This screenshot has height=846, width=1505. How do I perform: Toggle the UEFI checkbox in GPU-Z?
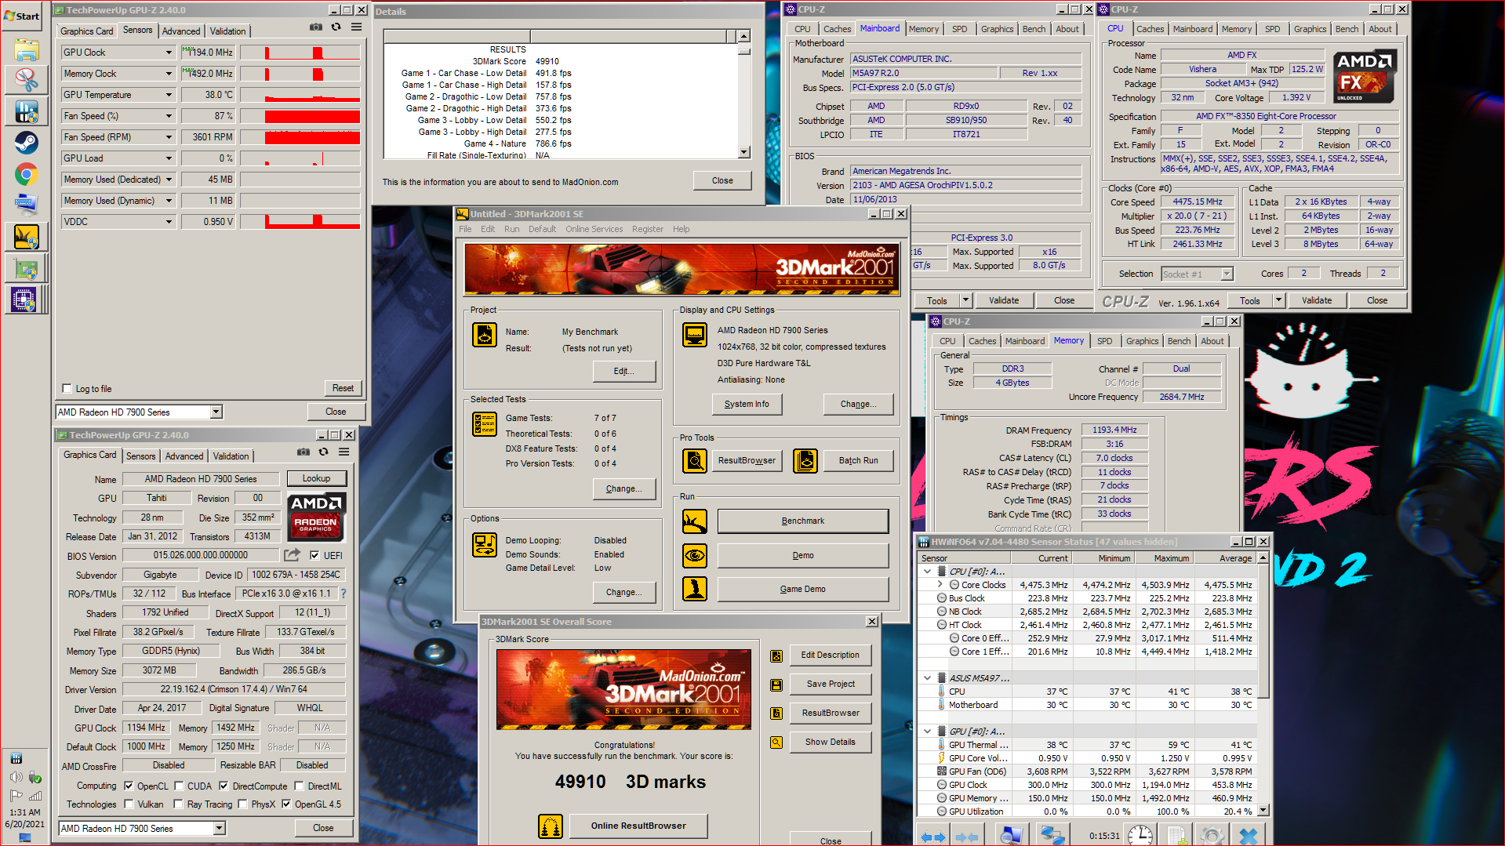[x=314, y=556]
